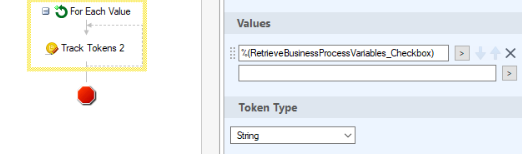
Task: Click the Track Tokens 2 activity label
Action: [x=93, y=48]
